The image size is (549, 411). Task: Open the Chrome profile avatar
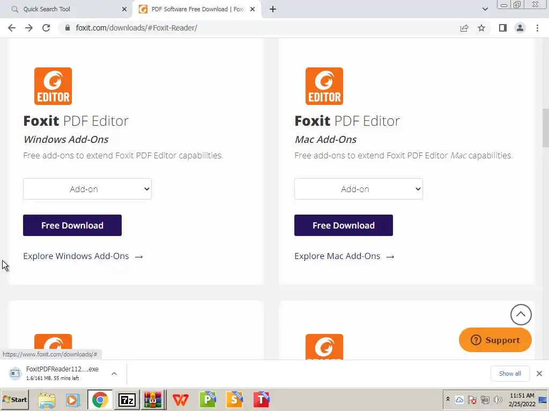coord(520,28)
